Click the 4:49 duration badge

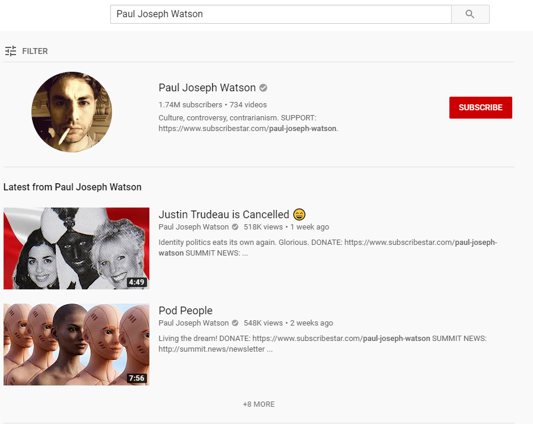[136, 282]
